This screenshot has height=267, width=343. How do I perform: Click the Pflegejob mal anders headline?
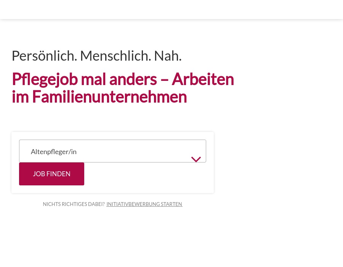point(123,79)
